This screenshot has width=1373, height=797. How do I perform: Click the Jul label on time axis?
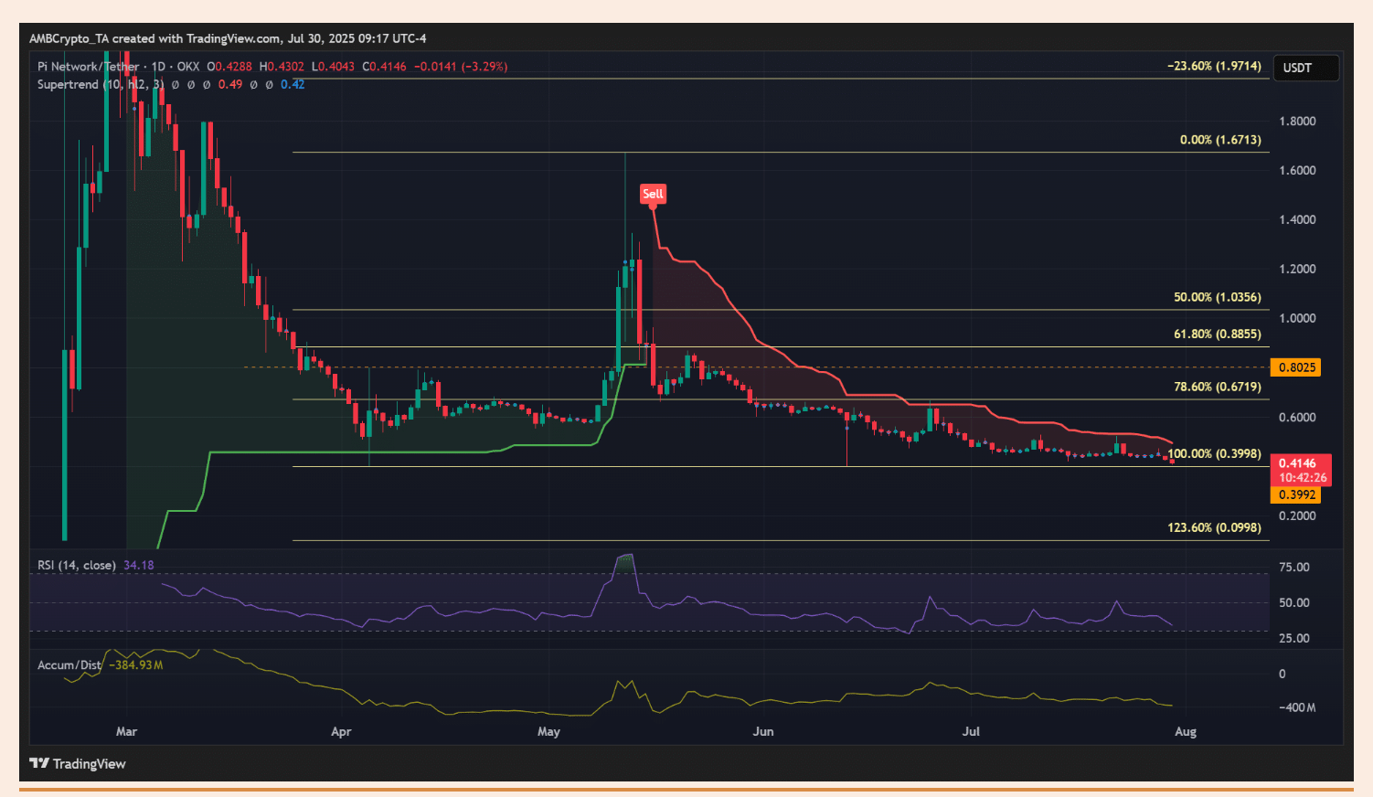(x=971, y=731)
